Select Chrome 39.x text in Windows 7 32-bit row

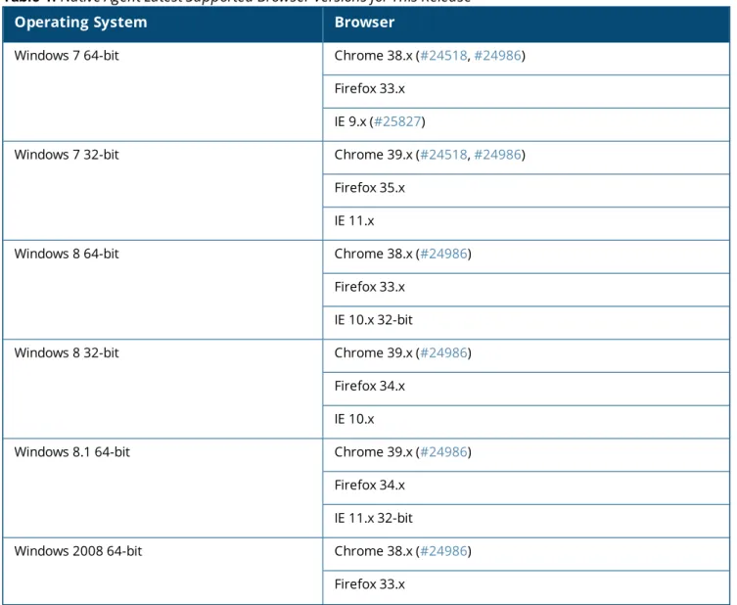coord(373,155)
